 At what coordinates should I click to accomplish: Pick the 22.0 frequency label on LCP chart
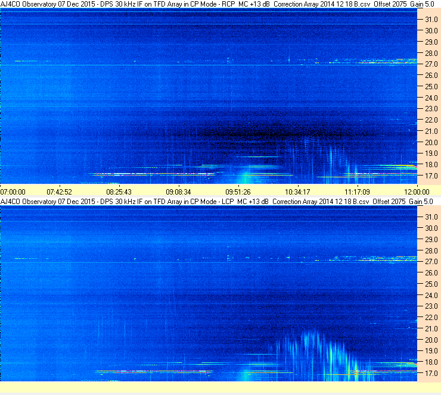pyautogui.click(x=431, y=318)
